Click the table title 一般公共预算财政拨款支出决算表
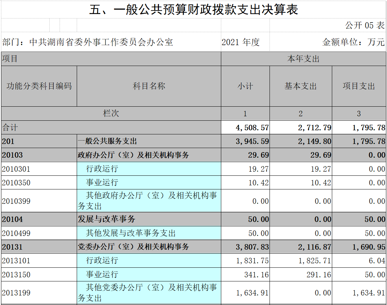The width and height of the screenshot is (387, 305). (x=193, y=10)
